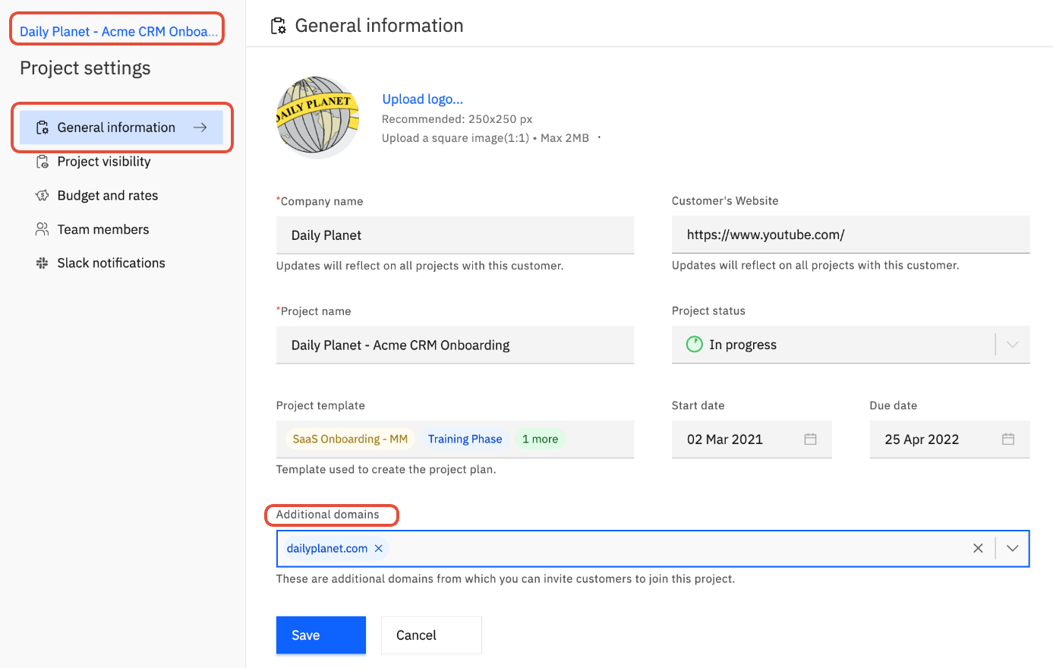Viewport: 1053px width, 668px height.
Task: Open the Daily Planet - Acme CRM Onboarding link
Action: 118,31
